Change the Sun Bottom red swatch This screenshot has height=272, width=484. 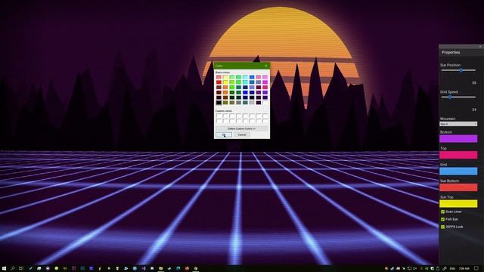458,187
